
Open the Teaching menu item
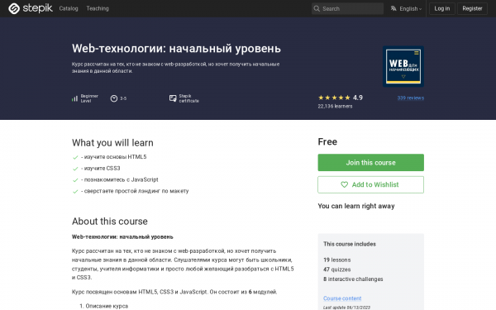tap(98, 8)
